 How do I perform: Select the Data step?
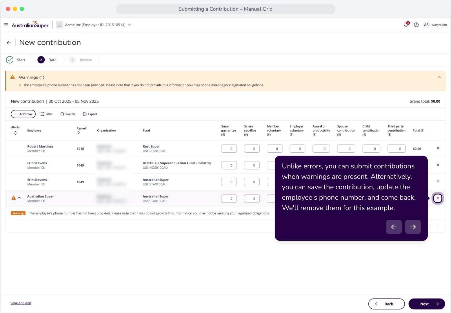pyautogui.click(x=47, y=60)
